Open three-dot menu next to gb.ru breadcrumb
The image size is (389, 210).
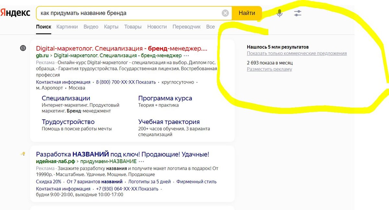tap(186, 56)
